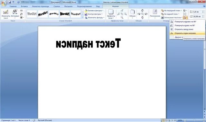This screenshot has height=122, width=206.
Task: Adjust width using spinner arrows
Action: click(x=203, y=16)
